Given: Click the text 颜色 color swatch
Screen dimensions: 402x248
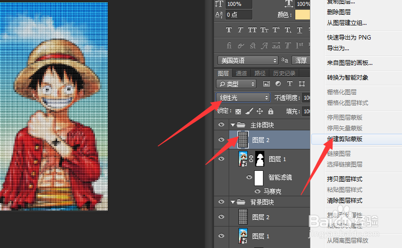Looking at the screenshot, I should [303, 15].
